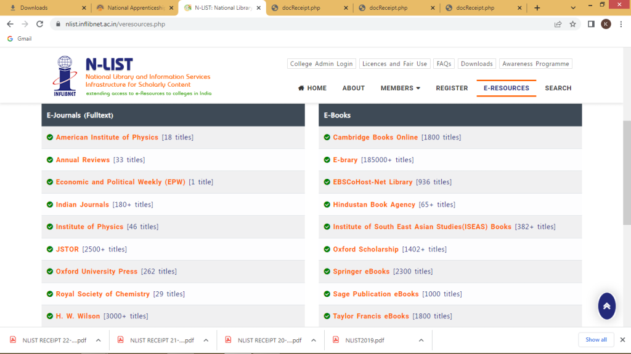The image size is (631, 354).
Task: Open the ABOUT page
Action: [353, 88]
